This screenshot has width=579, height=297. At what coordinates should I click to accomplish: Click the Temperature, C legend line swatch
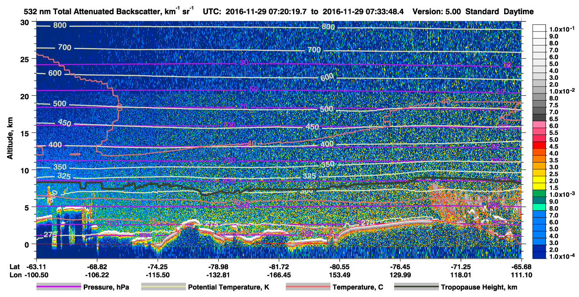308,287
